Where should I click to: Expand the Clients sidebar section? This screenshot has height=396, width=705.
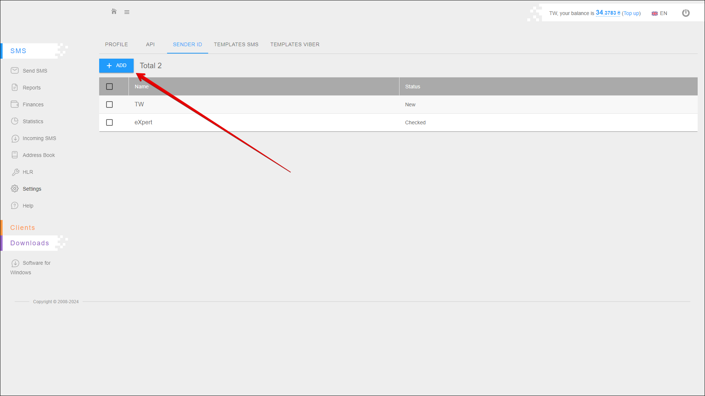[x=23, y=228]
